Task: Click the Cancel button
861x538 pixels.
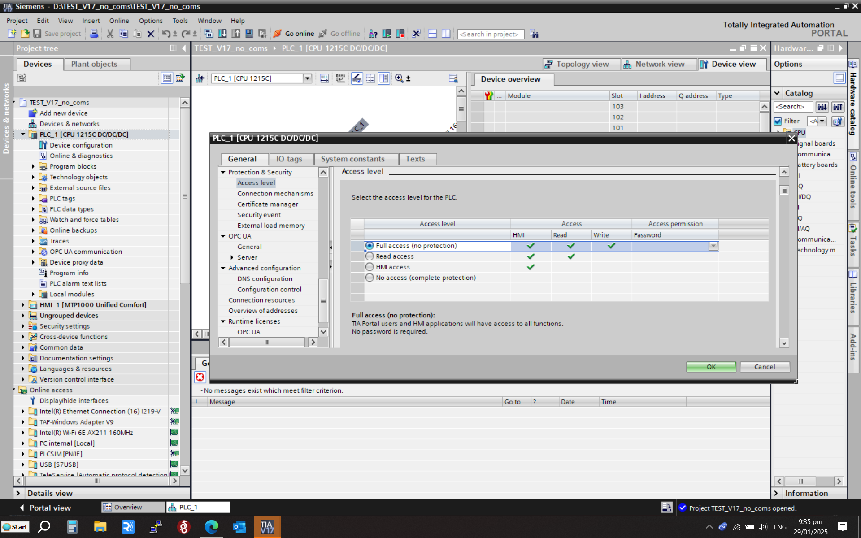Action: (x=764, y=367)
